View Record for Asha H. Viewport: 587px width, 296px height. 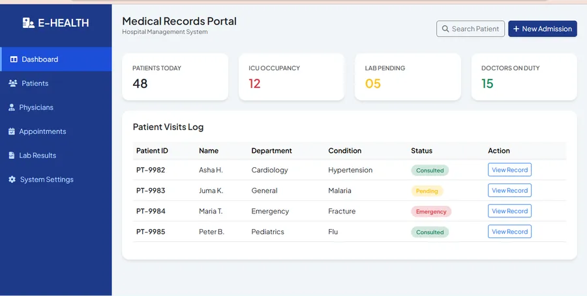point(509,170)
